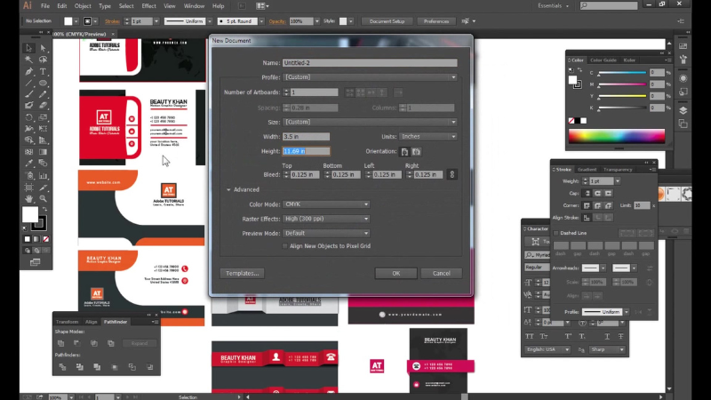The height and width of the screenshot is (400, 711).
Task: Select the Direct Selection tool
Action: pyautogui.click(x=43, y=48)
